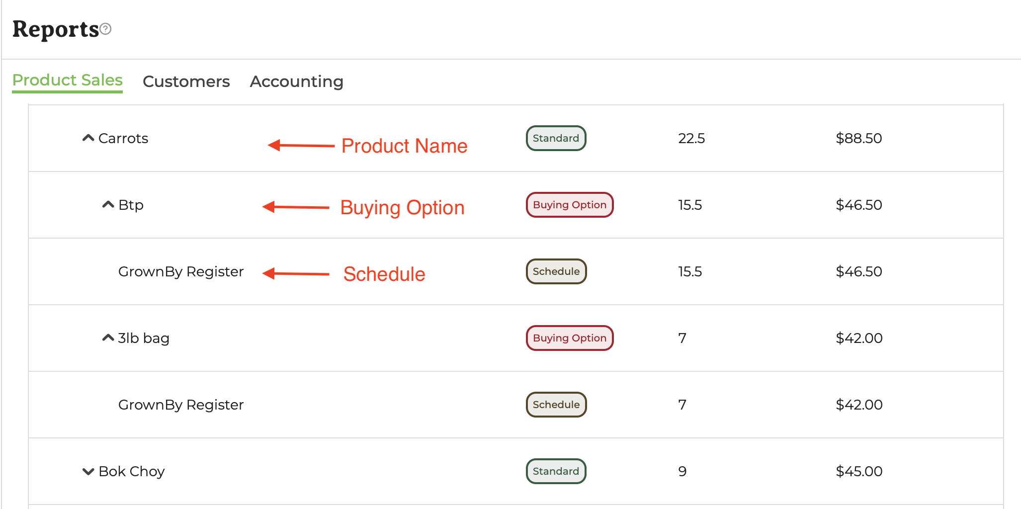The height and width of the screenshot is (509, 1021).
Task: Select GrownBy Register under Btp
Action: pyautogui.click(x=180, y=271)
